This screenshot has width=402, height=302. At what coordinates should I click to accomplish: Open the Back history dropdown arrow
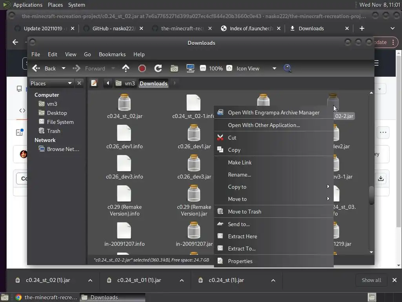[x=63, y=68]
